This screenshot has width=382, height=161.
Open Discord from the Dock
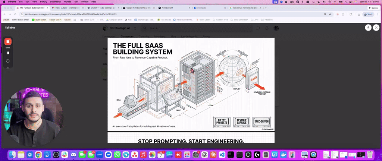pos(73,154)
